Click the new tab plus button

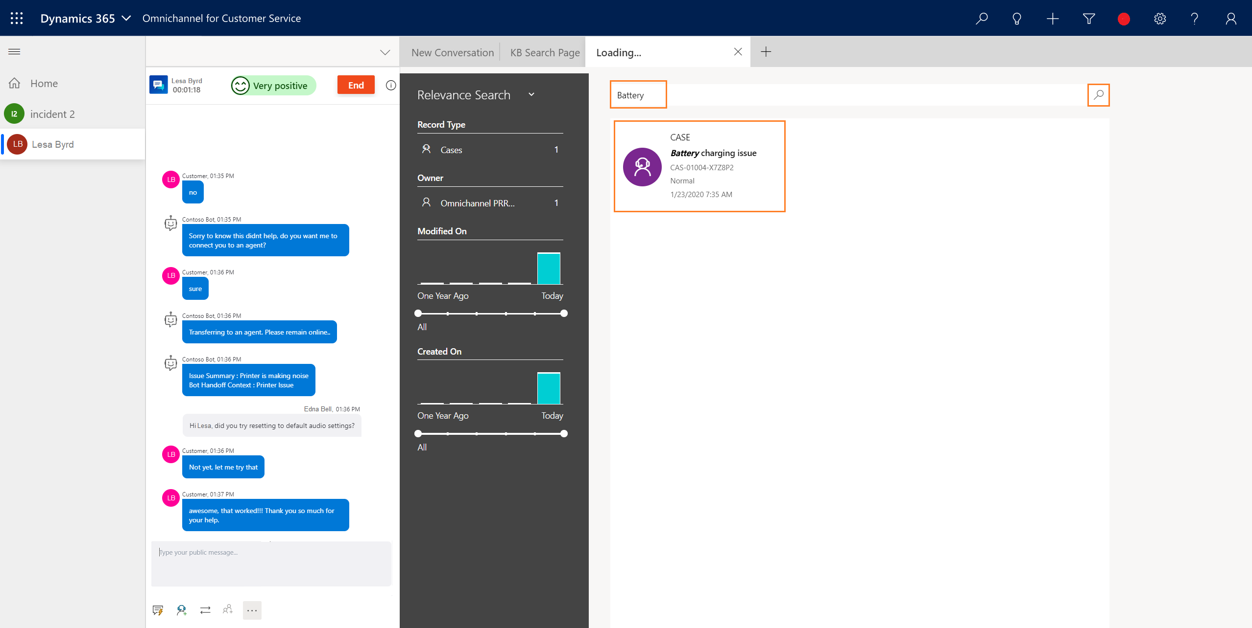tap(765, 51)
